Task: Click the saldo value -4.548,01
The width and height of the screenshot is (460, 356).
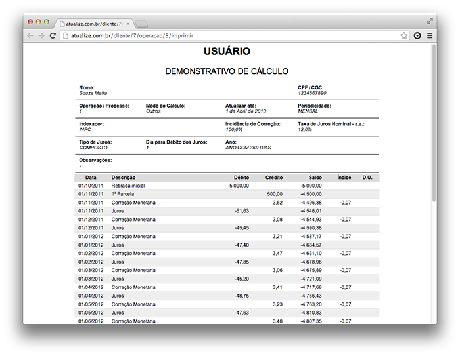Action: pyautogui.click(x=311, y=211)
